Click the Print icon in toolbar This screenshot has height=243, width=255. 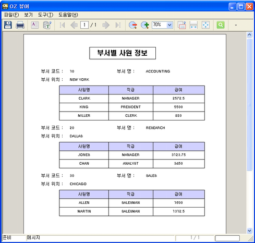pos(20,25)
